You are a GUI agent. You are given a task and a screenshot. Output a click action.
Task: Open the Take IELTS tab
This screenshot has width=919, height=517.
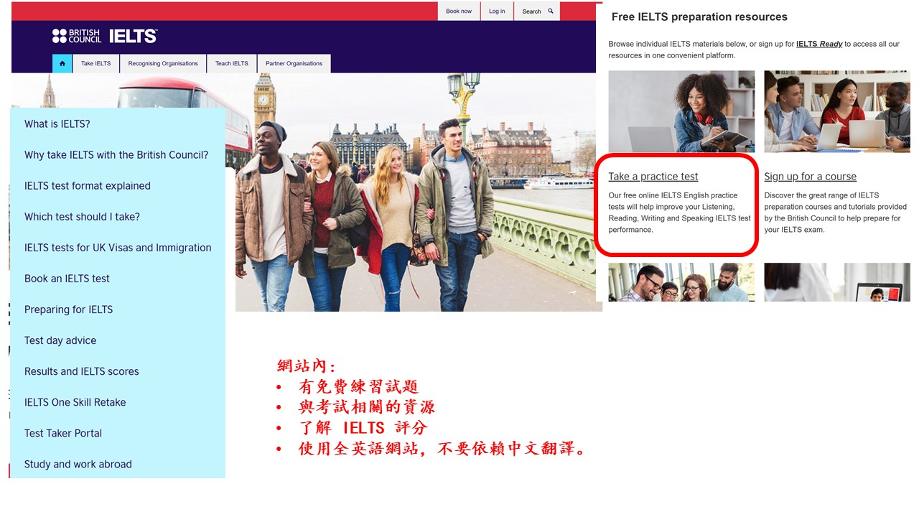(x=95, y=64)
